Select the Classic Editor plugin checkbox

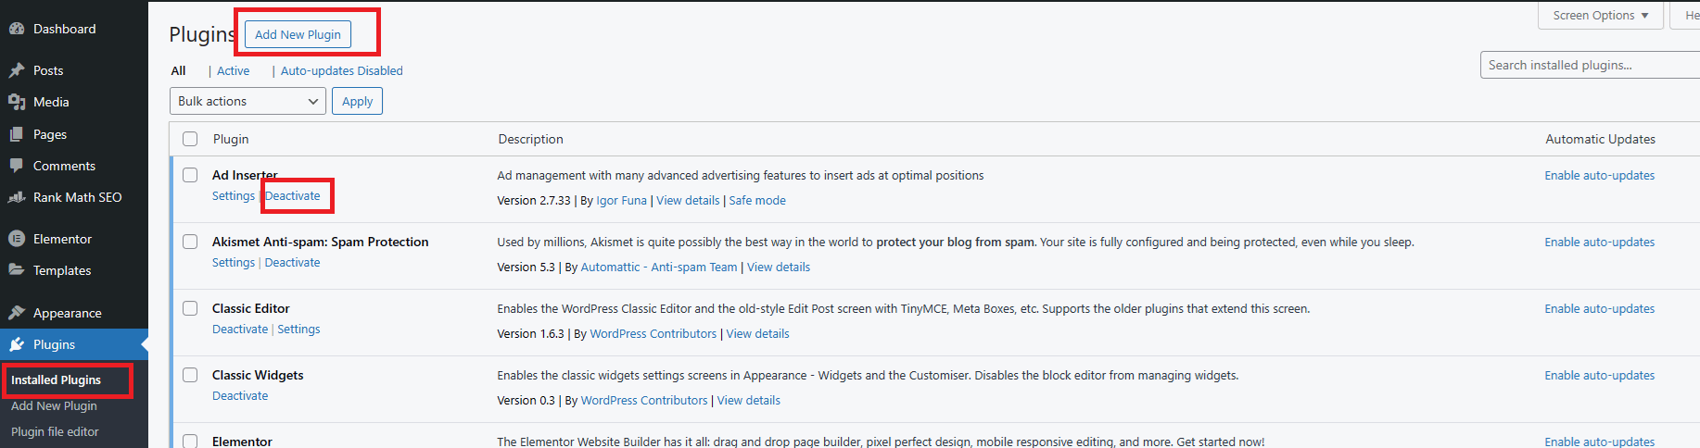coord(190,308)
